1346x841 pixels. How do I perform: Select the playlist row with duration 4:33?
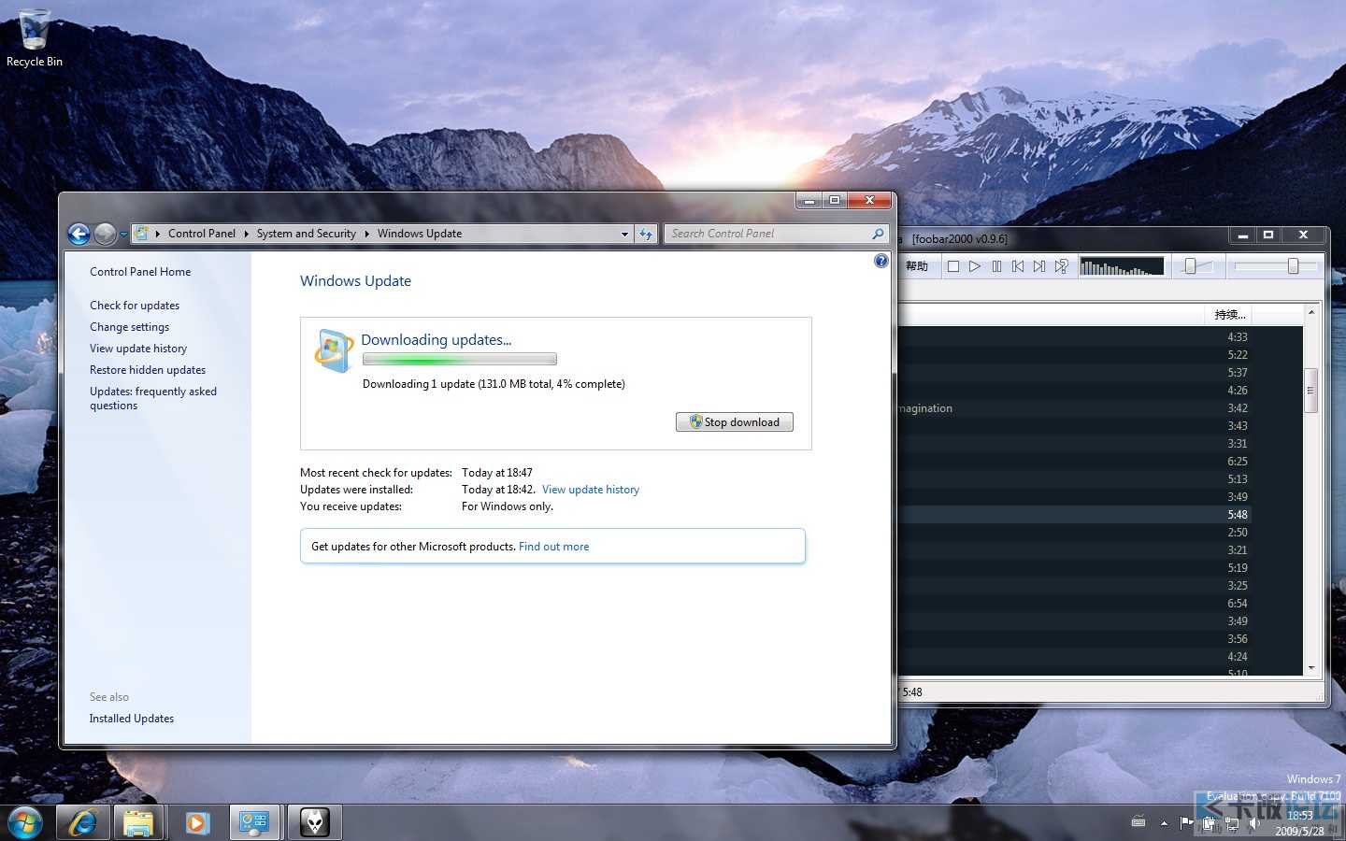(1100, 337)
